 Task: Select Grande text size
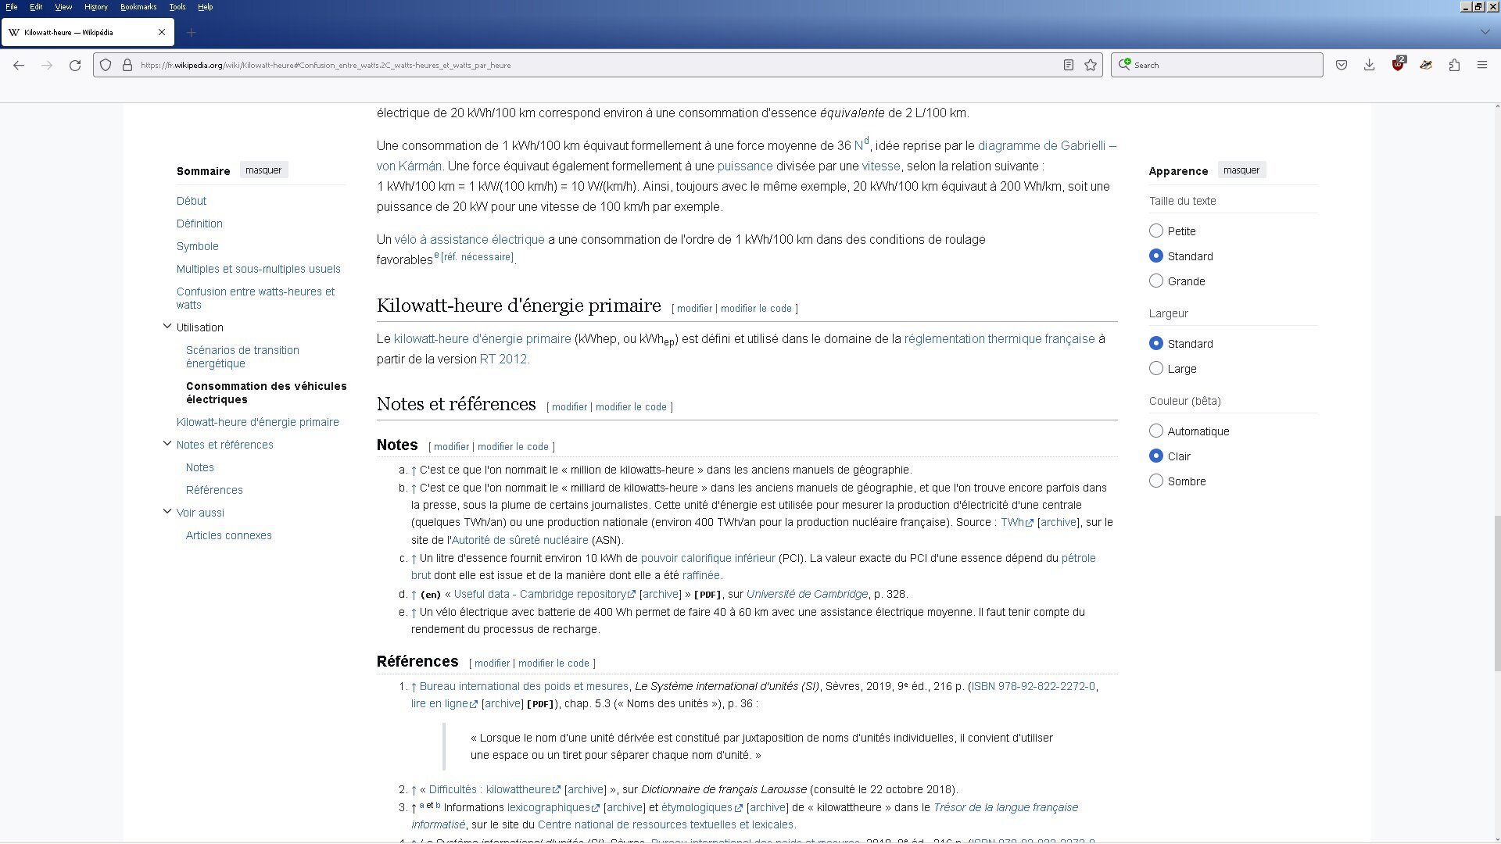coord(1156,281)
